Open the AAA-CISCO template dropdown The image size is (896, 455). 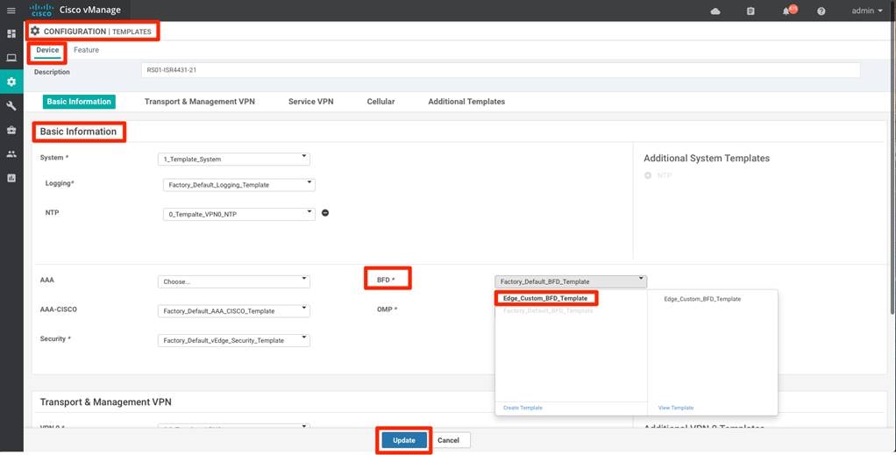(x=234, y=311)
